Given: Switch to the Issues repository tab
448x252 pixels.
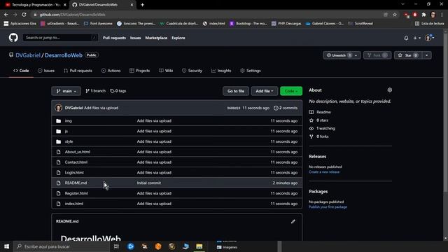Looking at the screenshot, I should 46,71.
